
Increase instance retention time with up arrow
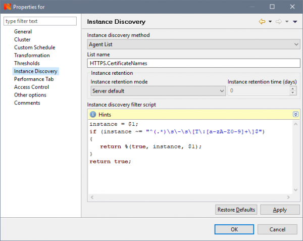[292, 88]
